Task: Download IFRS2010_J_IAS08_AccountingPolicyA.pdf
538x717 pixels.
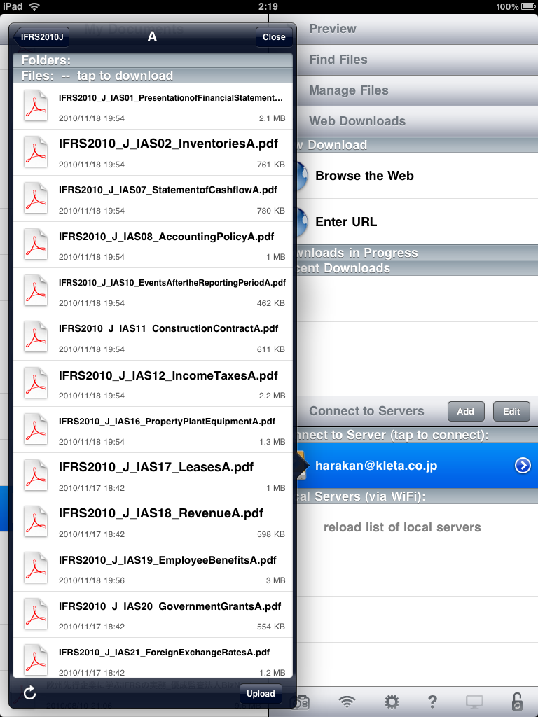Action: (x=153, y=244)
